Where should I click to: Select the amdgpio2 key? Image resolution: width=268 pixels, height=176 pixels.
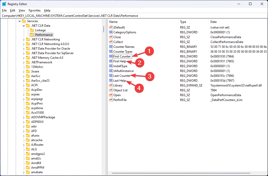pyautogui.click(x=38, y=154)
